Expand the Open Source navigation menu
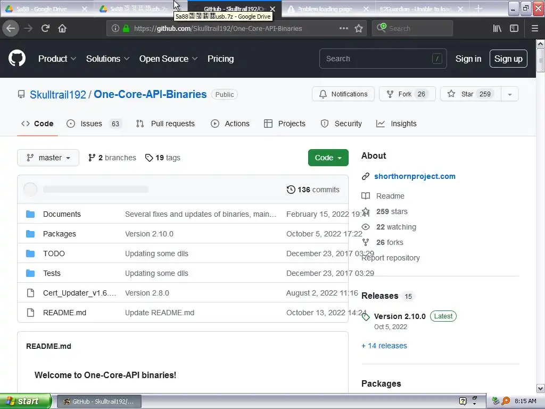 [x=168, y=59]
